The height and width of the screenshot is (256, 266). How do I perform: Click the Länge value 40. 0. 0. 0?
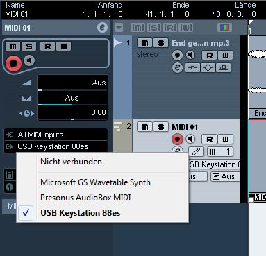click(x=234, y=14)
